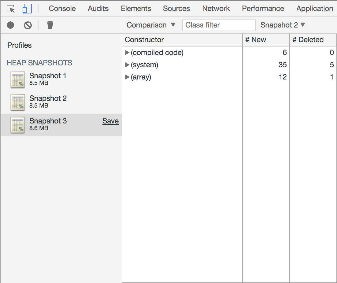Select Snapshot 3 in heap snapshots
This screenshot has height=283, width=337.
tap(61, 125)
